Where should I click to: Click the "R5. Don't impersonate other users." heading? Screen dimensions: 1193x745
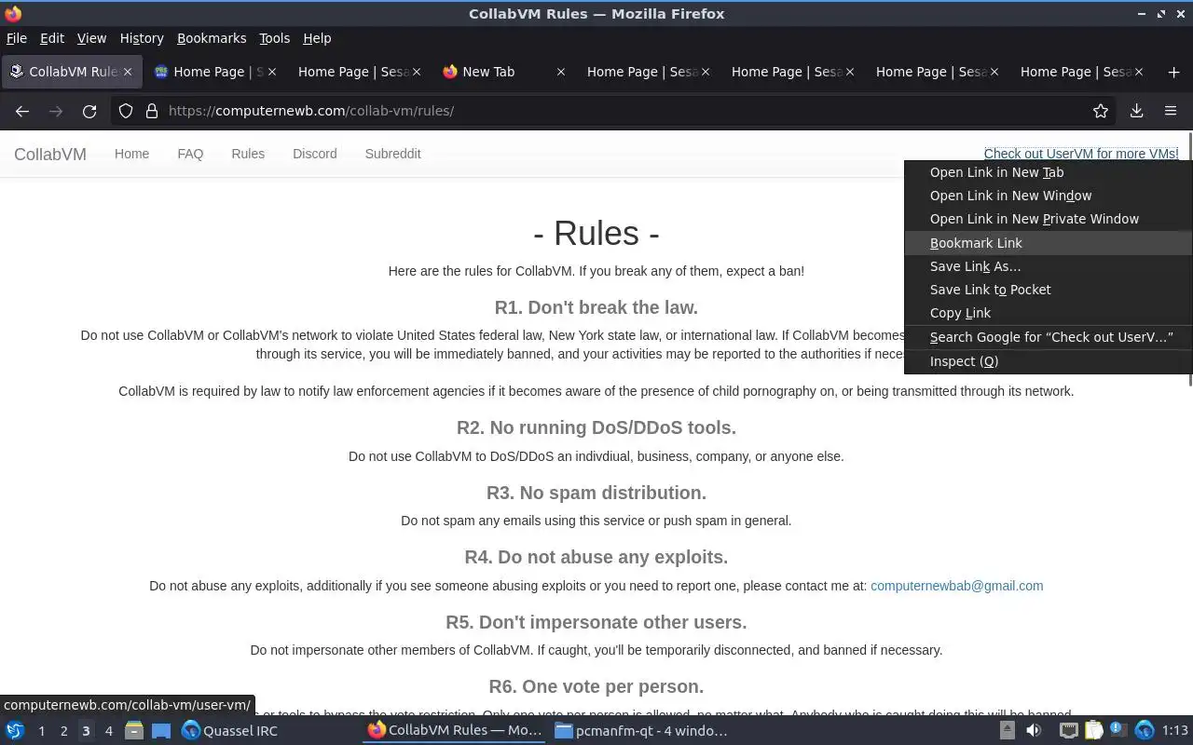click(x=596, y=622)
